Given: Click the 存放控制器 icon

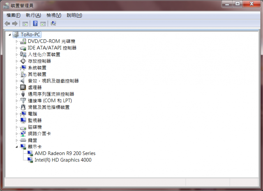Looking at the screenshot, I should 23,61.
